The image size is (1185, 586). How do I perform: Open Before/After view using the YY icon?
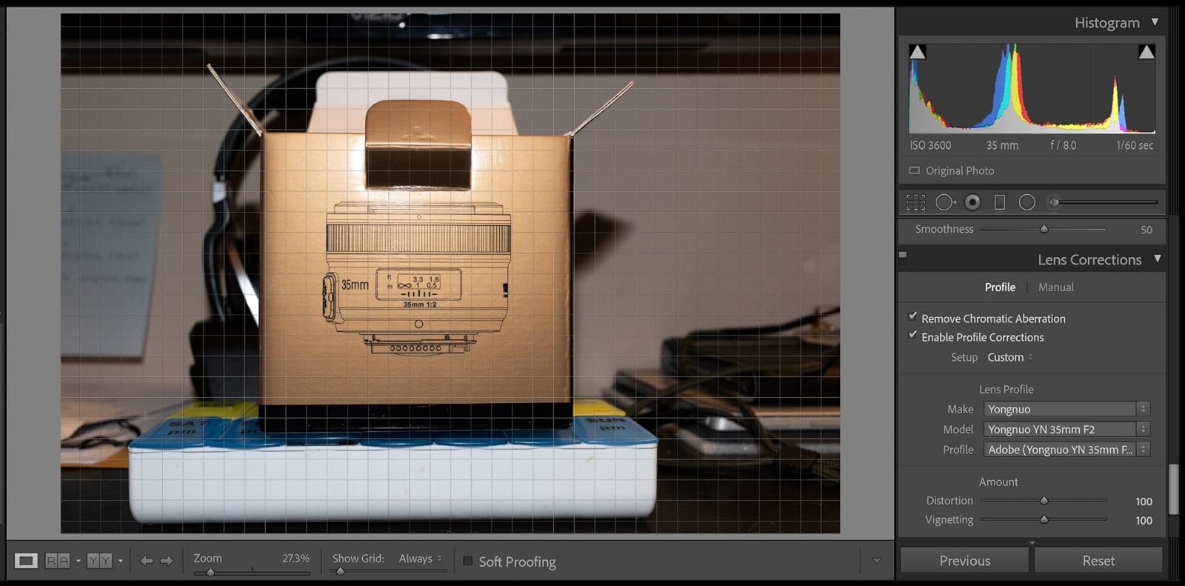click(99, 561)
